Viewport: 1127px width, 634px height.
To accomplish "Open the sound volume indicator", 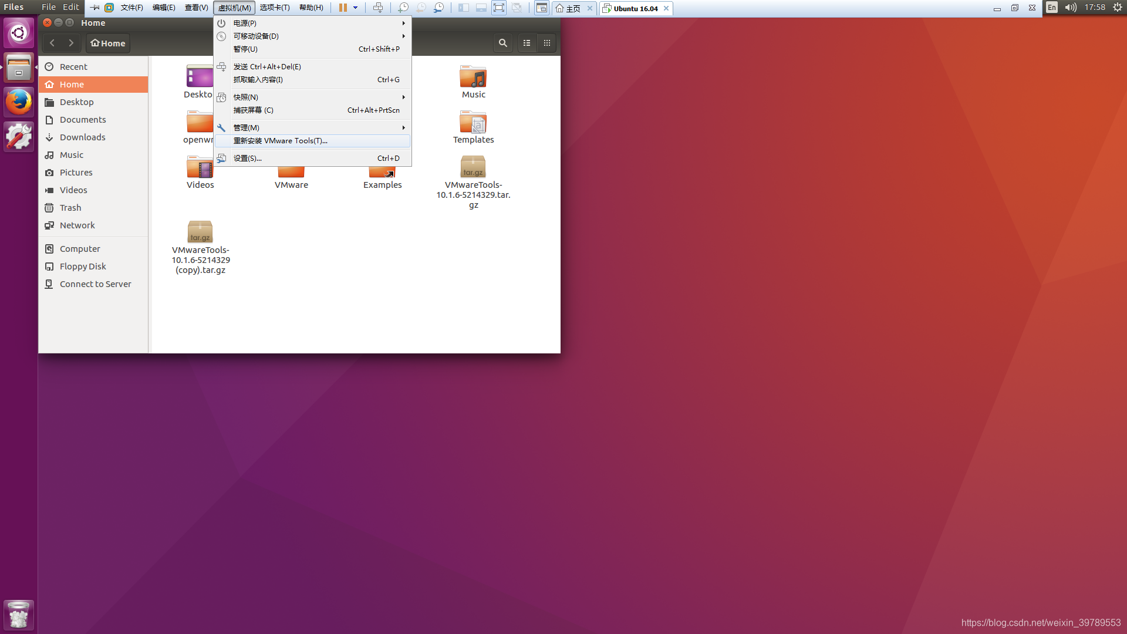I will (x=1071, y=8).
